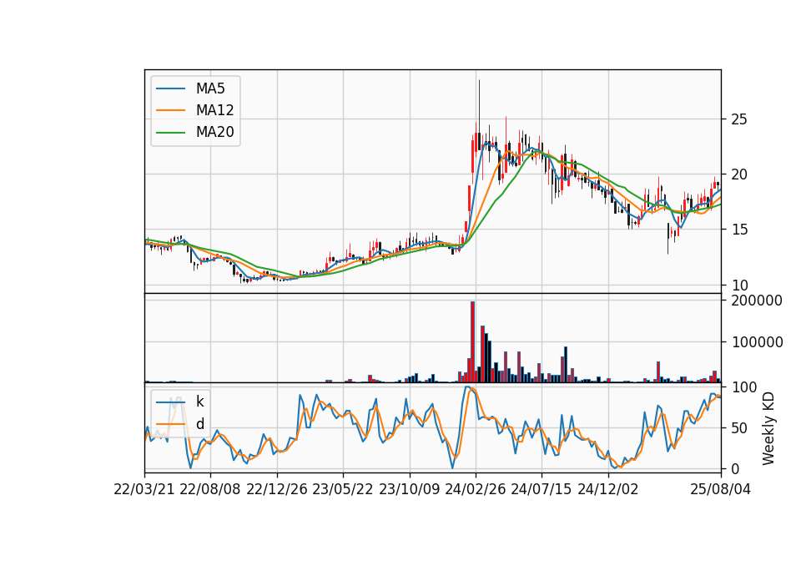Click the 23/10/09 date axis label
The height and width of the screenshot is (576, 801).
click(x=409, y=489)
